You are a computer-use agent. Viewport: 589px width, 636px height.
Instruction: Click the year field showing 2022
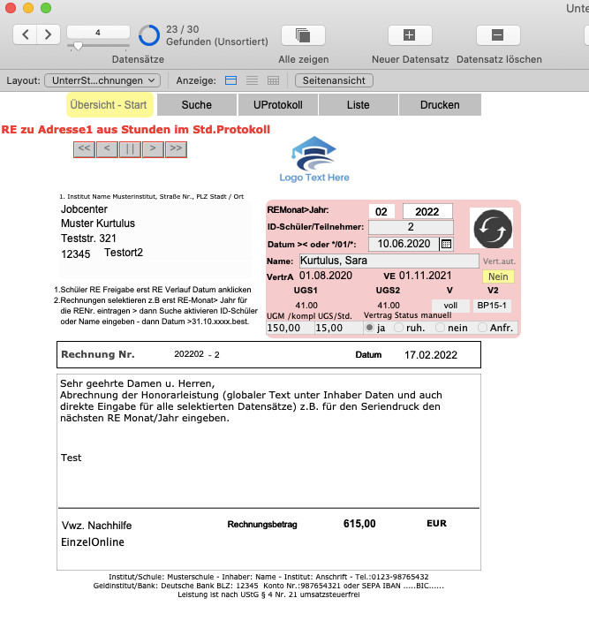427,211
